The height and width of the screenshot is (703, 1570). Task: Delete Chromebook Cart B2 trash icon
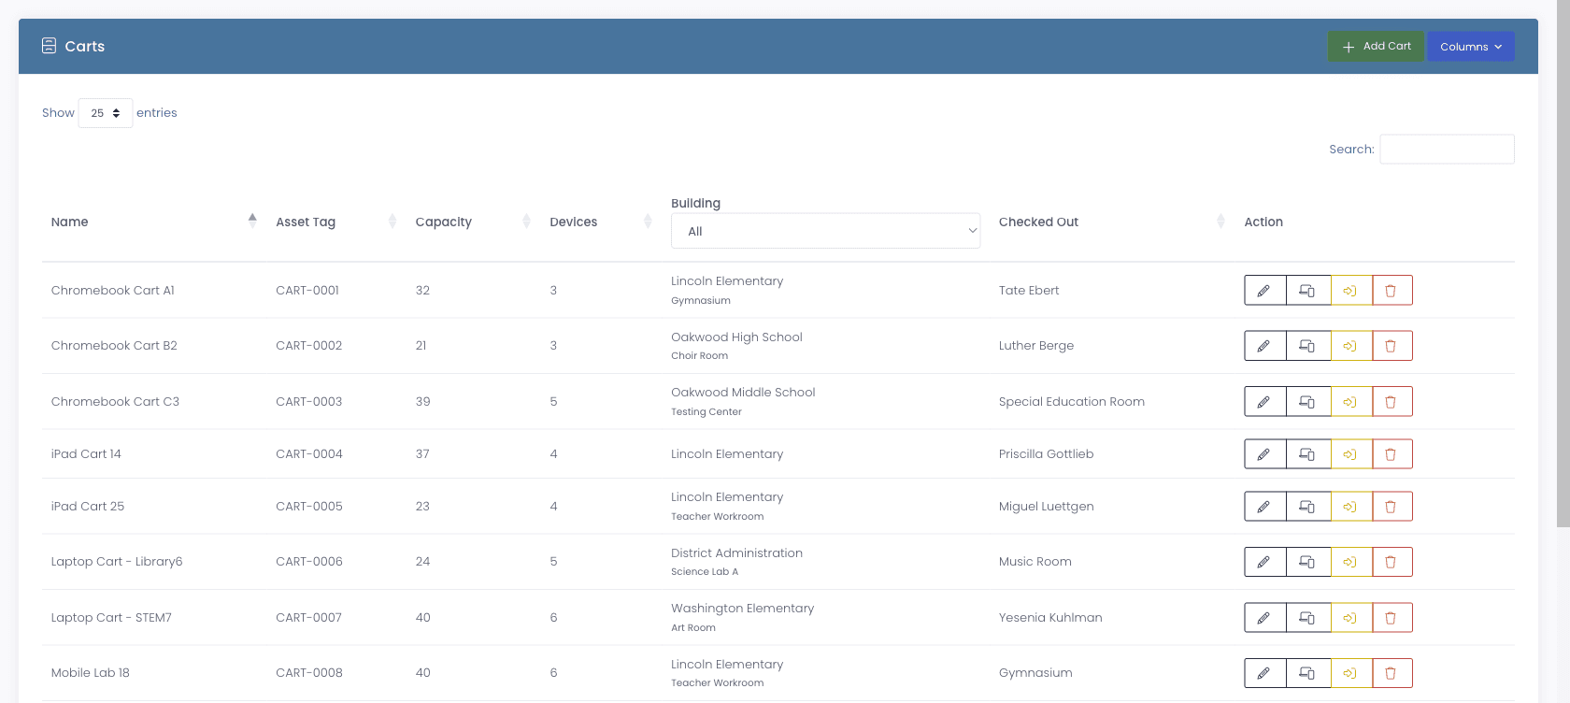pos(1392,346)
